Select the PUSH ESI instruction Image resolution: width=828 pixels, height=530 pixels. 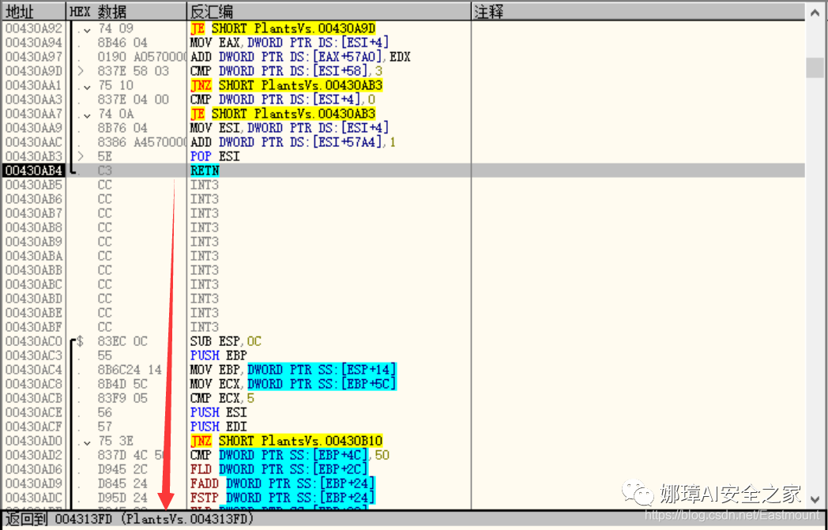coord(218,413)
